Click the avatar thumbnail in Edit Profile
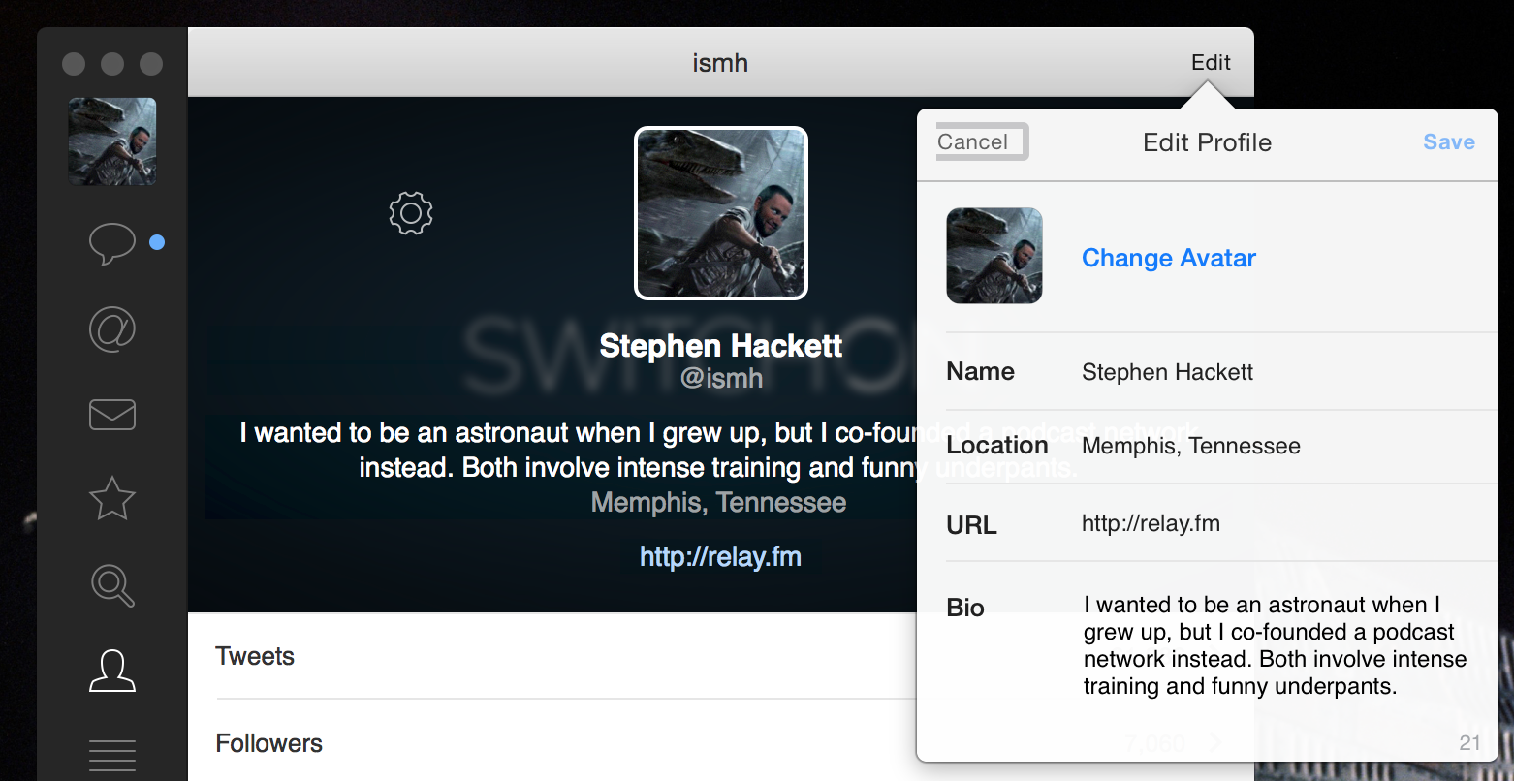The image size is (1514, 781). pos(994,256)
